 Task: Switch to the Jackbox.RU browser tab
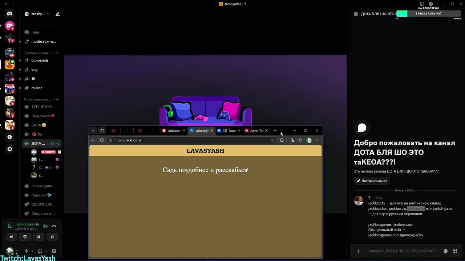(202, 130)
